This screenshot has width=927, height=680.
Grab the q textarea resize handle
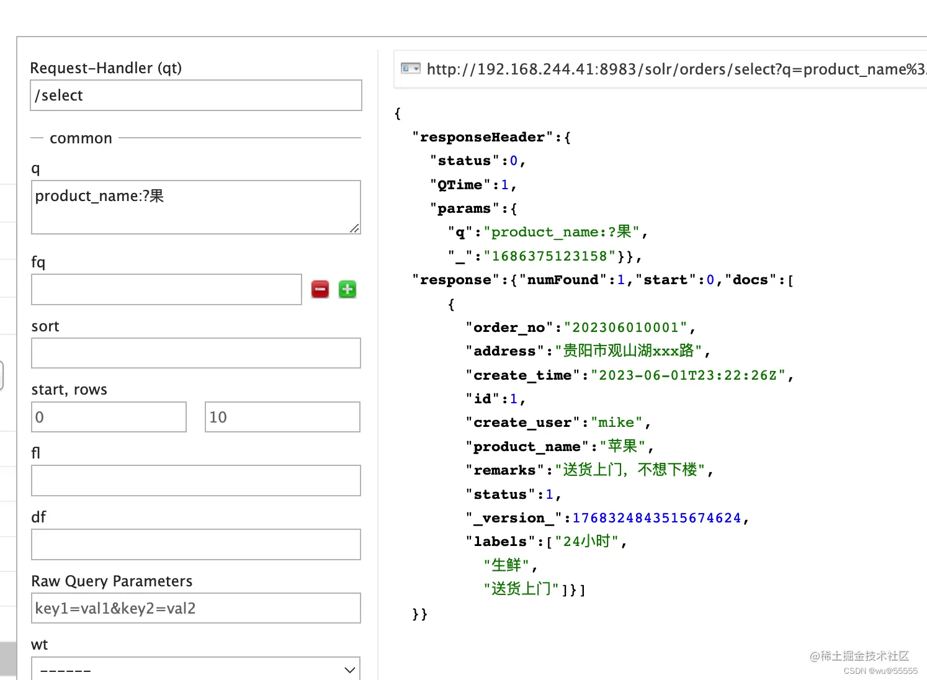(354, 228)
